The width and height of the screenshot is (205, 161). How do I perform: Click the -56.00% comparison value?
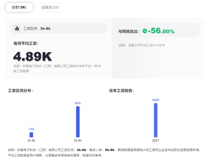[161, 31]
